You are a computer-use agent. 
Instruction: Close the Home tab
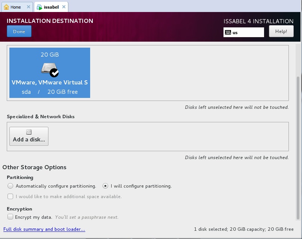(x=29, y=7)
